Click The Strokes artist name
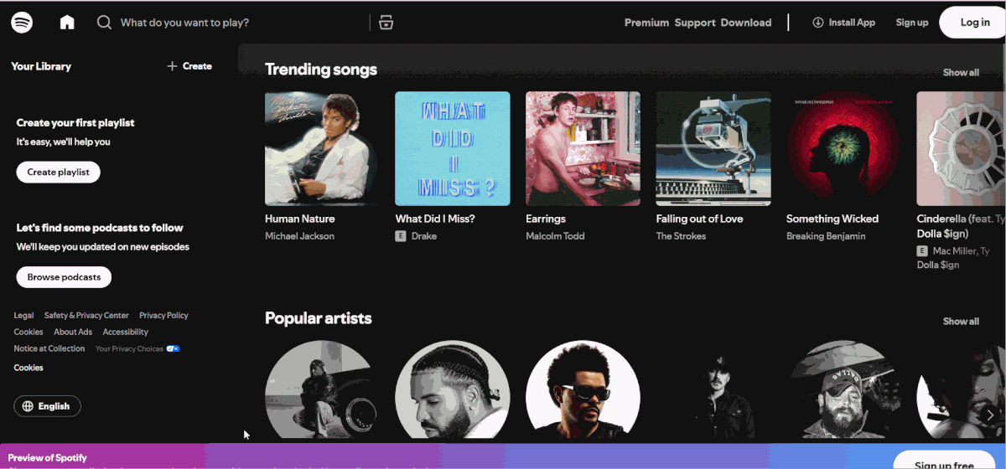The image size is (1006, 469). [x=682, y=236]
